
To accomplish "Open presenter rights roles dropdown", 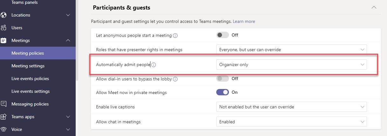I will tap(291, 50).
